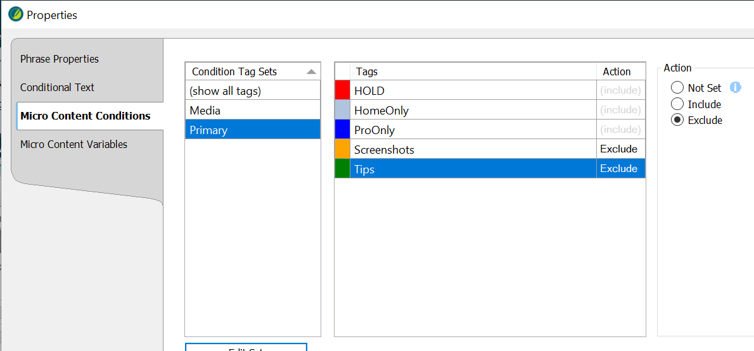Image resolution: width=754 pixels, height=351 pixels.
Task: Click the Tags column header
Action: [473, 71]
